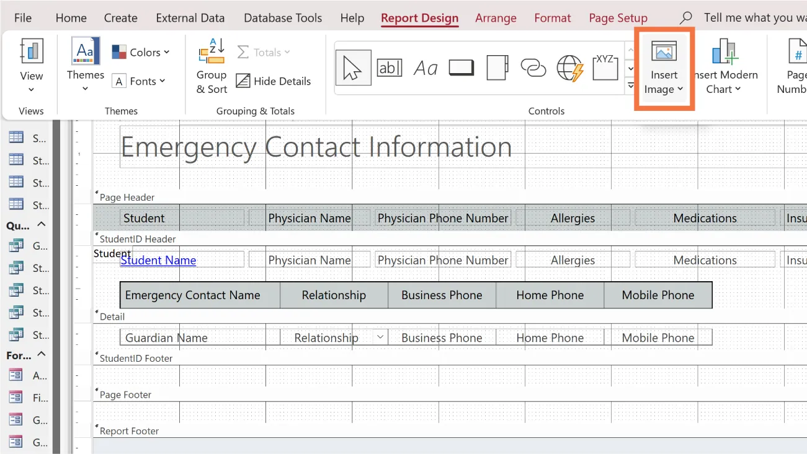Select the Tab Control tool
This screenshot has width=807, height=454.
point(497,68)
